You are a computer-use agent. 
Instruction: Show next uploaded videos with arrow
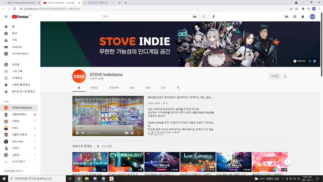click(288, 162)
